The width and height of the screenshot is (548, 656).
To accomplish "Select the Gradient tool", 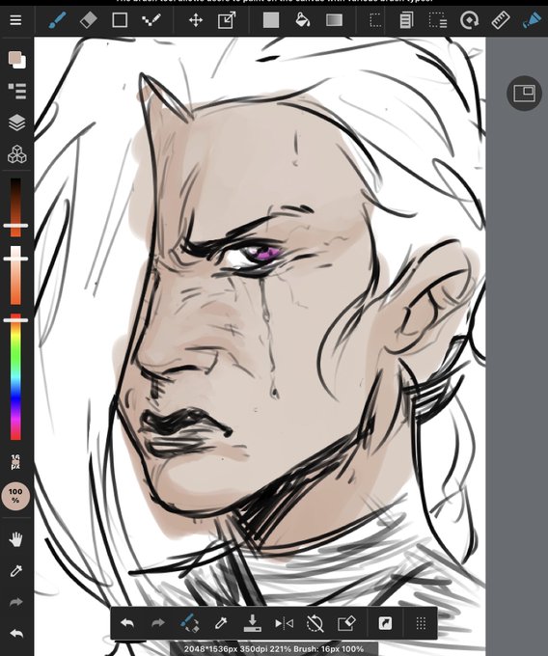I will (334, 20).
